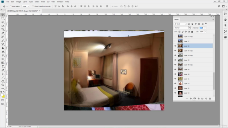Create a new group folder icon

click(202, 98)
